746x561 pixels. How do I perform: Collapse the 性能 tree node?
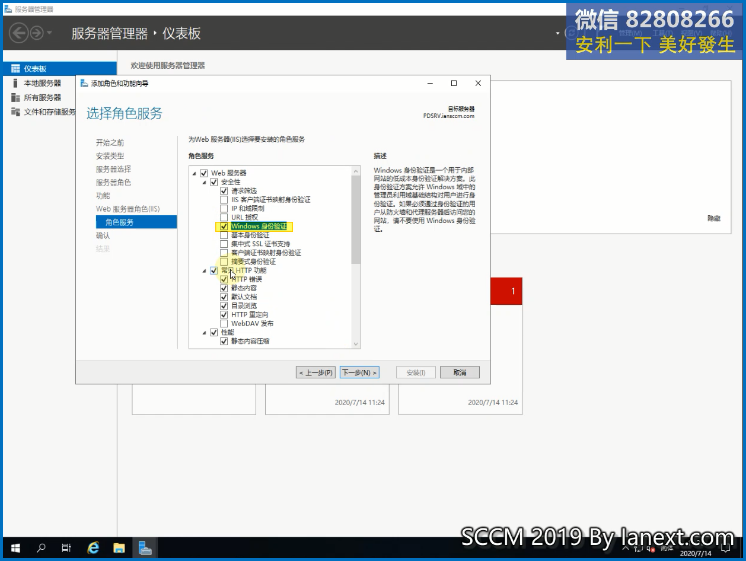205,333
